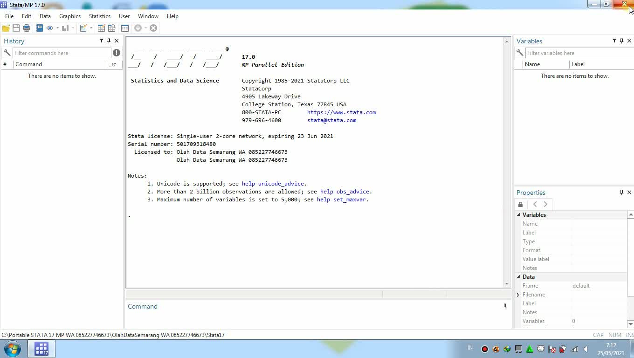Go to previous variable in Properties

[535, 204]
